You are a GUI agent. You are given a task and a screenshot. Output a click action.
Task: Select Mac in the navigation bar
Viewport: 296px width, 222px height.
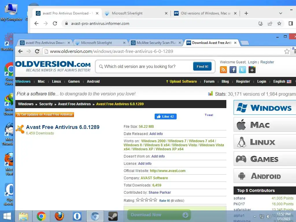[41, 81]
